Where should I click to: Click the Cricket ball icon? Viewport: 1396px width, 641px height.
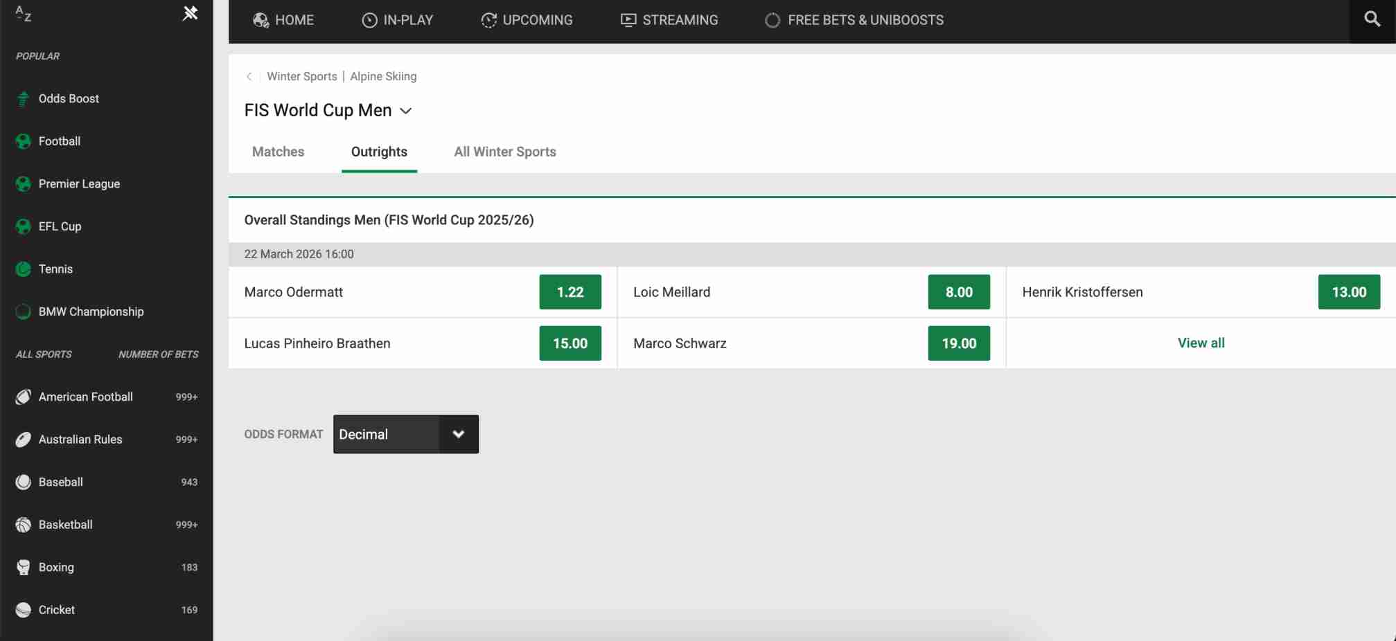coord(23,610)
